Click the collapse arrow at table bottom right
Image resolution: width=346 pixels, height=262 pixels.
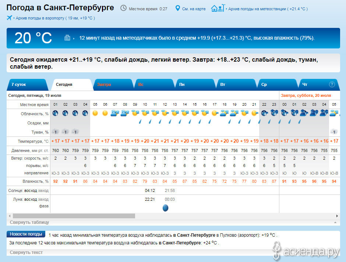tap(335, 222)
